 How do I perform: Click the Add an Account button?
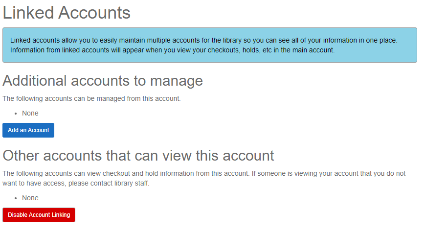click(28, 130)
